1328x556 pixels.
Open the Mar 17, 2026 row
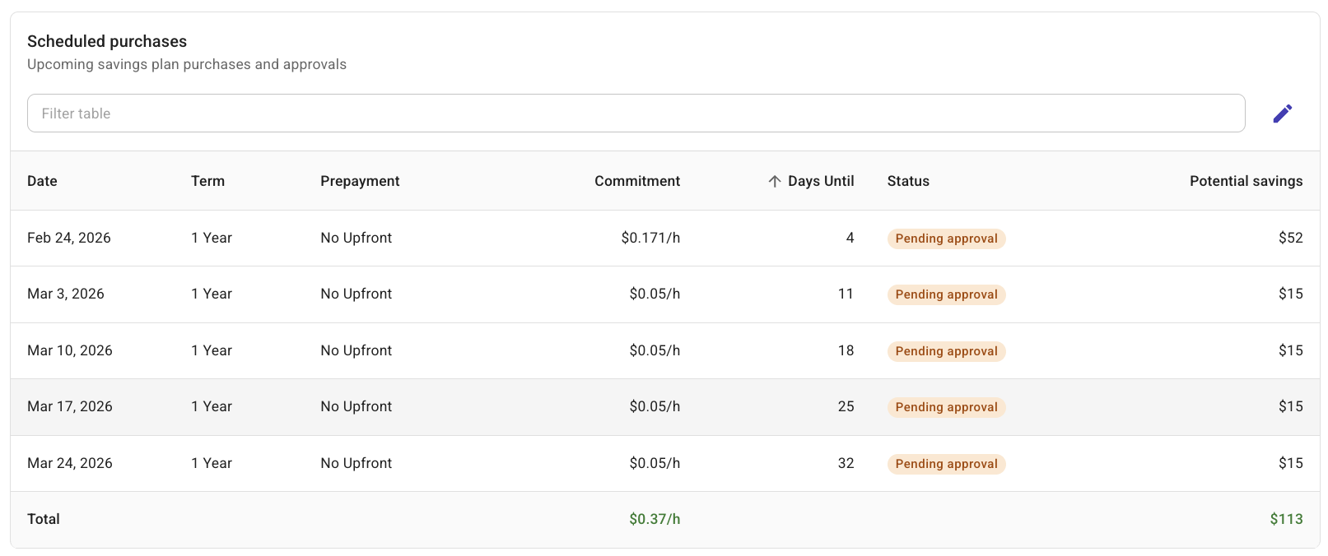pos(70,406)
